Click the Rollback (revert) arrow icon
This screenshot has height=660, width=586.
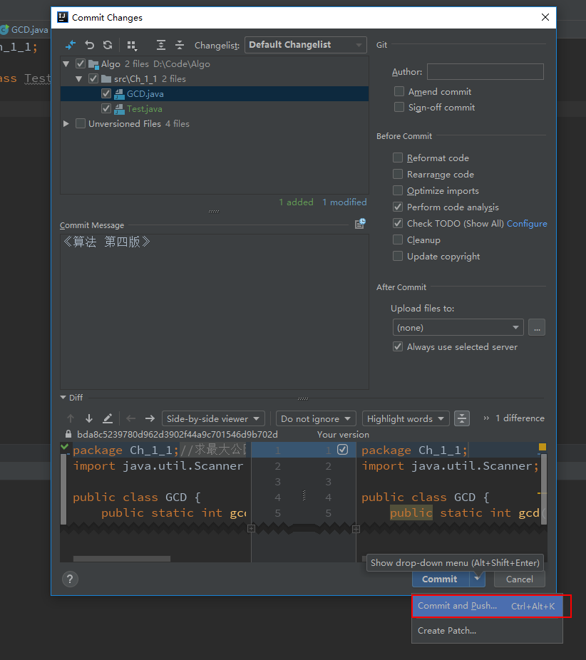[90, 45]
